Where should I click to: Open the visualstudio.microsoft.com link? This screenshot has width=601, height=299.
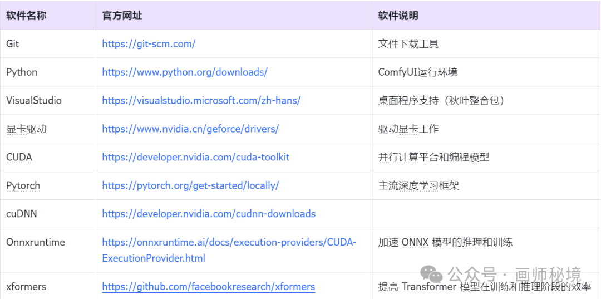coord(201,100)
